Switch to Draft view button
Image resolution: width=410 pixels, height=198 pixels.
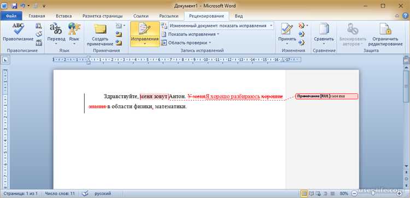click(332, 194)
